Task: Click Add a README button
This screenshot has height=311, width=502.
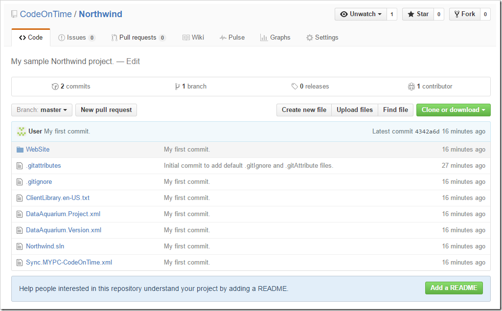Action: click(x=454, y=288)
